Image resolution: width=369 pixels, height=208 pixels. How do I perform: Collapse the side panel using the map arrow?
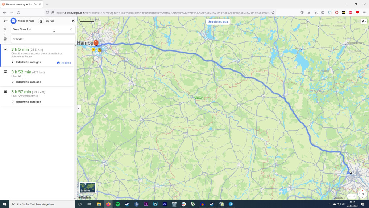pos(79,109)
